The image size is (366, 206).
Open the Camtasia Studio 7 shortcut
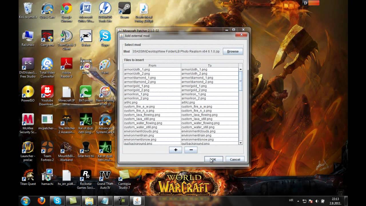124,179
